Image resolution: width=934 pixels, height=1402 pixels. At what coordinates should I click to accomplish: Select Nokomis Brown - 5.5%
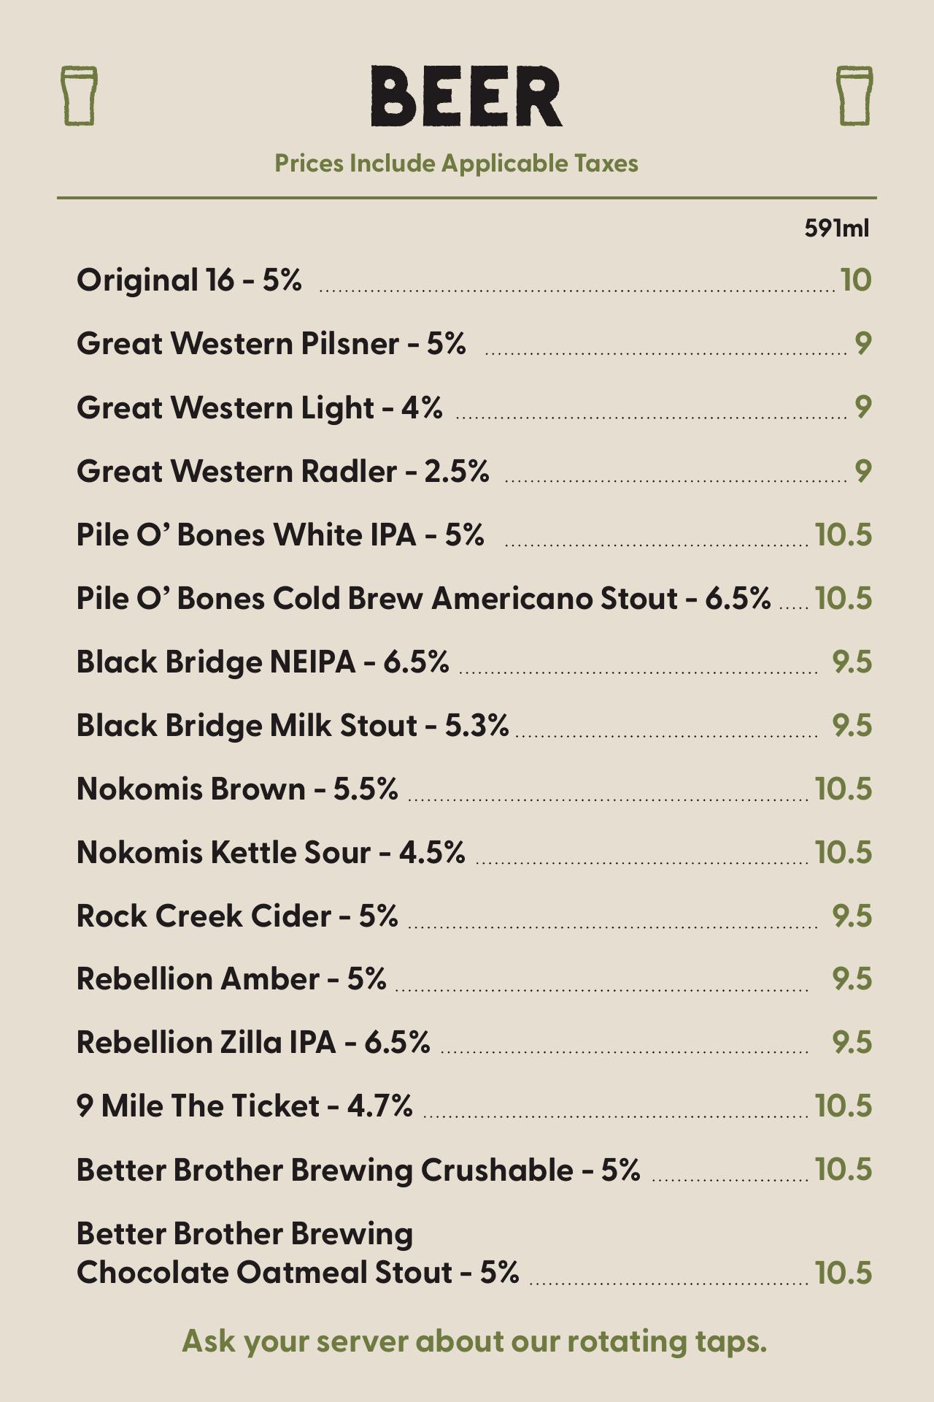coord(237,789)
